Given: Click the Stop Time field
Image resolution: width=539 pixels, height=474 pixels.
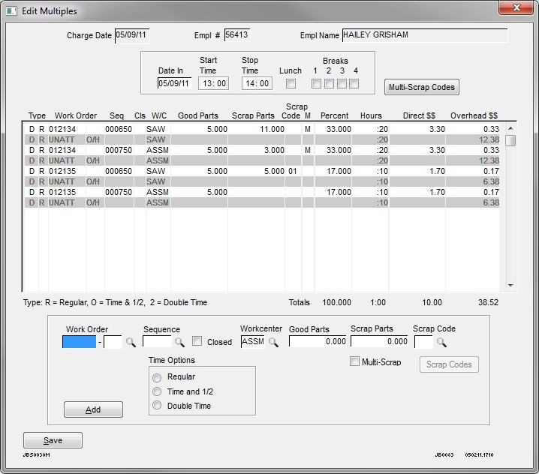Looking at the screenshot, I should coord(257,83).
